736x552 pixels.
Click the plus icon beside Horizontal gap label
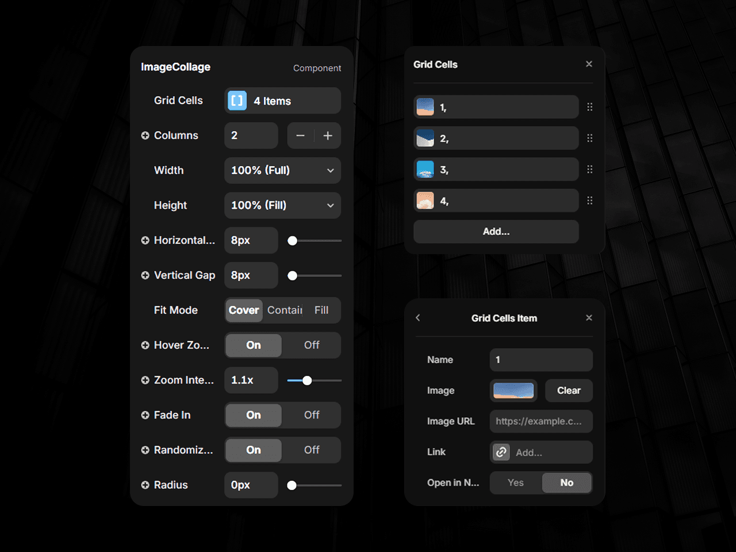point(145,240)
